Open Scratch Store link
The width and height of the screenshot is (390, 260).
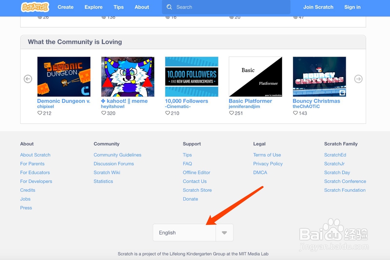click(197, 190)
